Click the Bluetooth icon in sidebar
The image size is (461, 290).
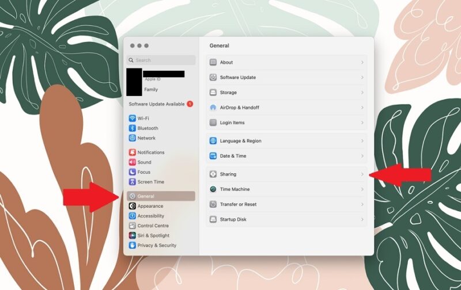pos(133,128)
